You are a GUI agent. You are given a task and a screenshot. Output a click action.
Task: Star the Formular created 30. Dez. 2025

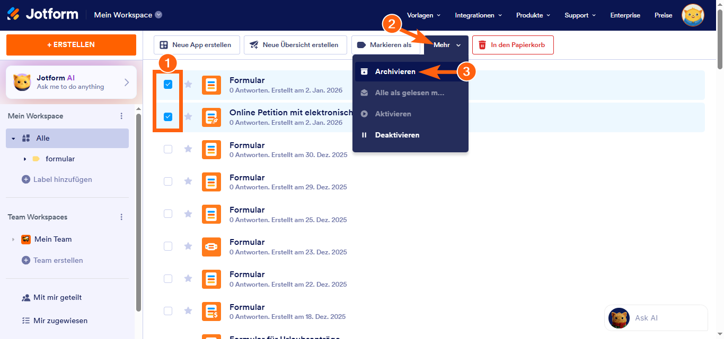188,149
